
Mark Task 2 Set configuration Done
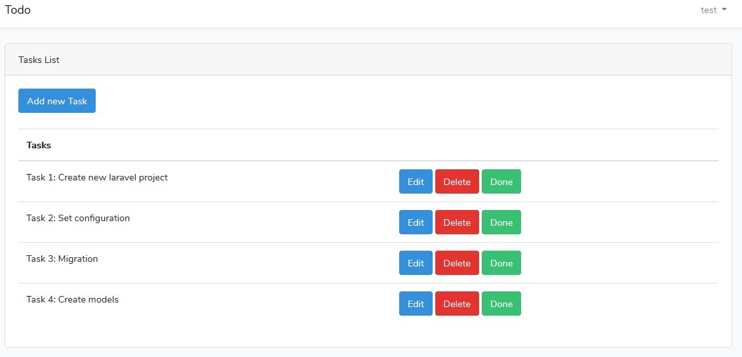501,222
